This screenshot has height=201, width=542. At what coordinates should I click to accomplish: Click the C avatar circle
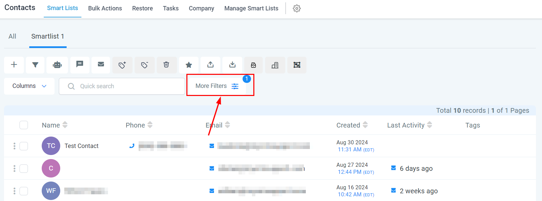tap(51, 168)
